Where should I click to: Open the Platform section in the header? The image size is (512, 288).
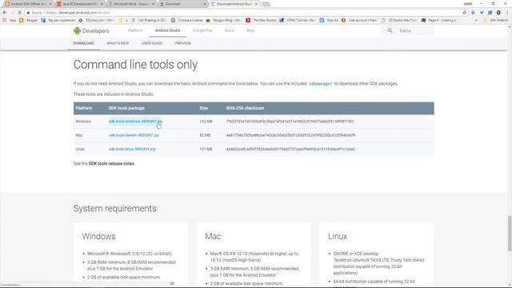[x=135, y=30]
